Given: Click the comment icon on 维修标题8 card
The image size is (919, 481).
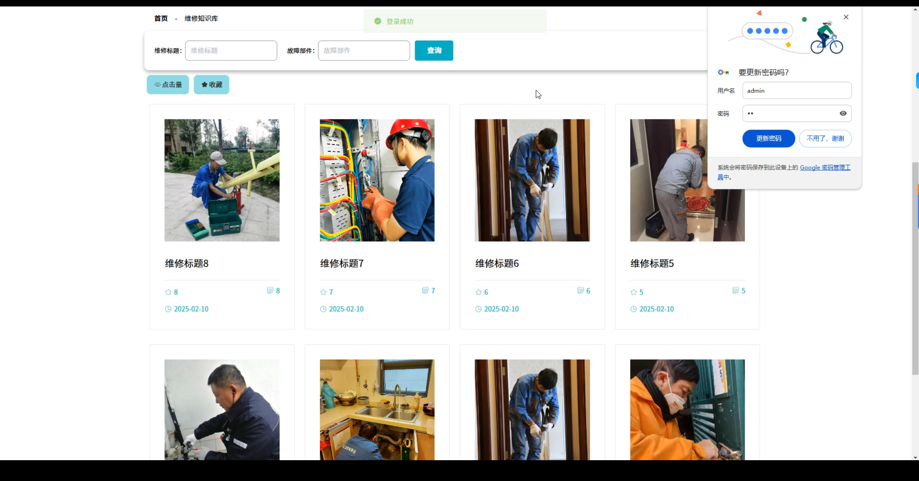Looking at the screenshot, I should pos(270,290).
